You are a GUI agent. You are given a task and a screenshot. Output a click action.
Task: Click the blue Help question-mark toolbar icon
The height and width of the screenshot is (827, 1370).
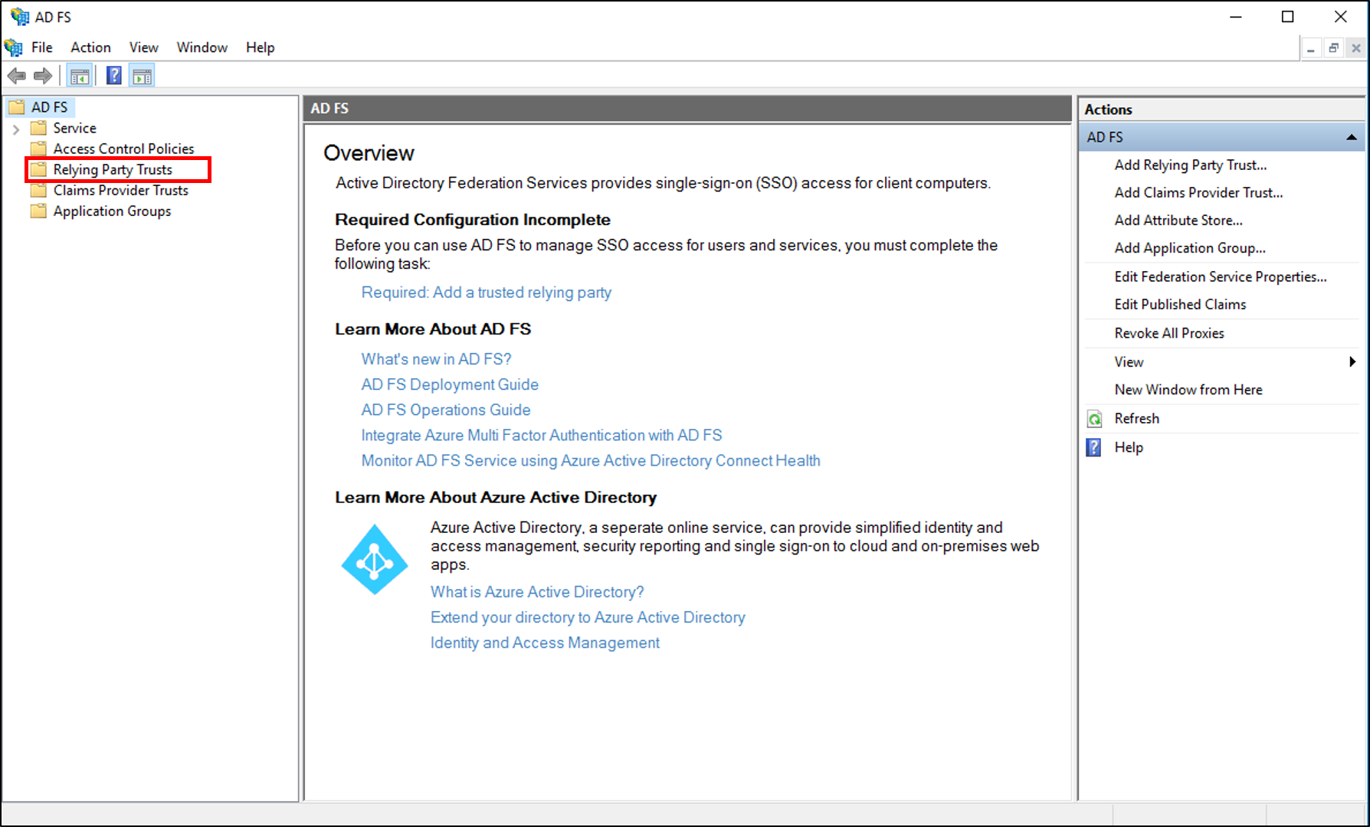pyautogui.click(x=113, y=76)
